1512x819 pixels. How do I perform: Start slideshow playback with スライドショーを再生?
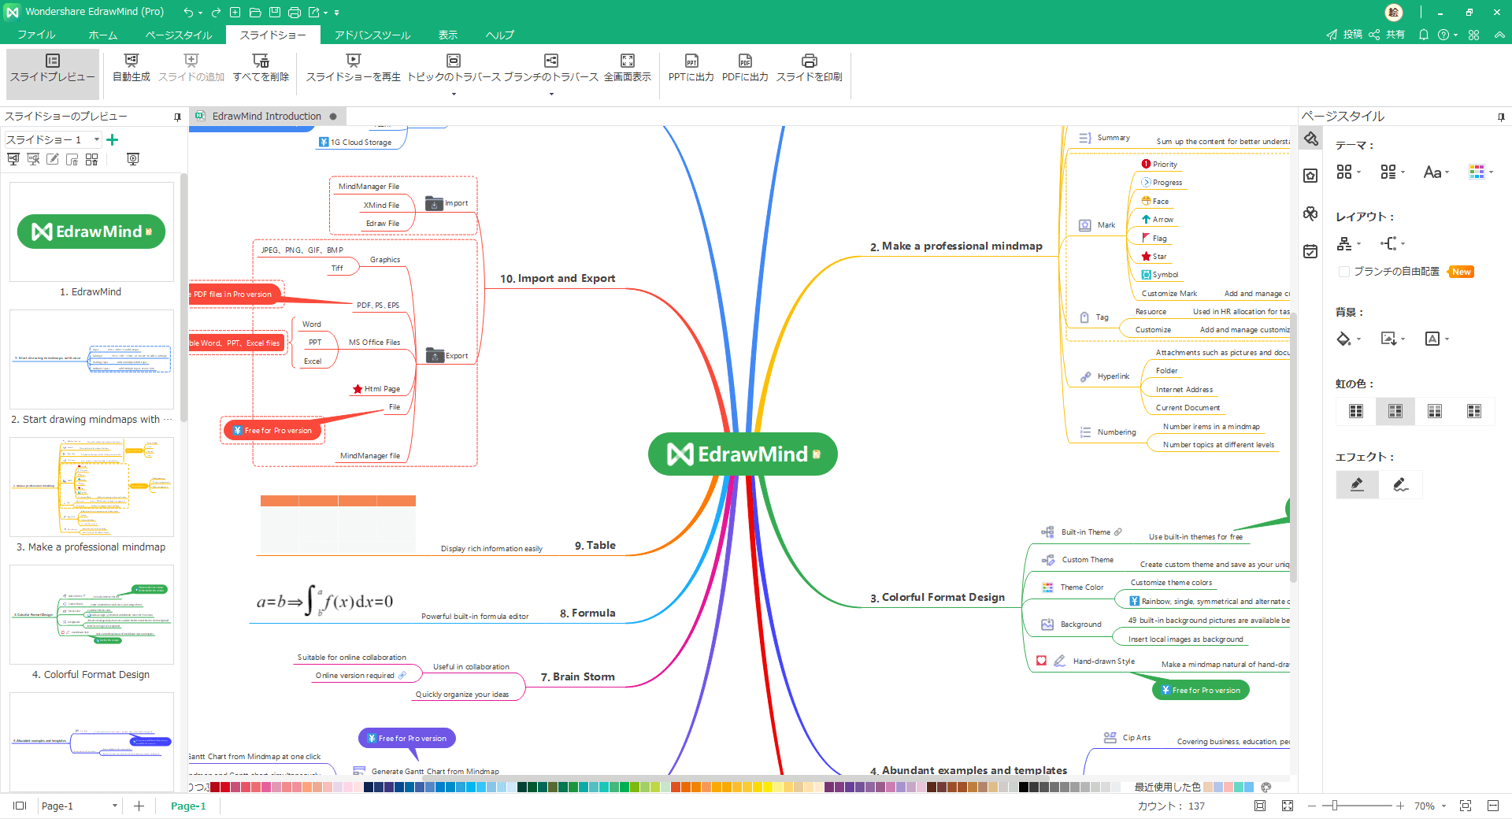[353, 61]
